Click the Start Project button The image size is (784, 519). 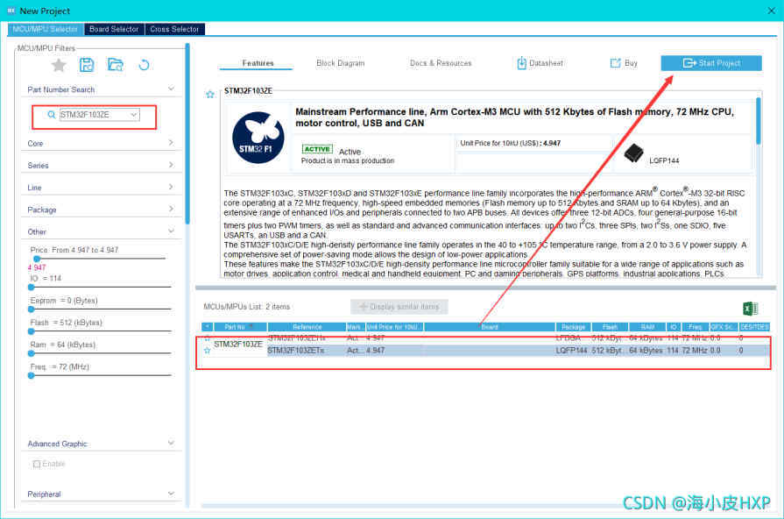(x=711, y=63)
